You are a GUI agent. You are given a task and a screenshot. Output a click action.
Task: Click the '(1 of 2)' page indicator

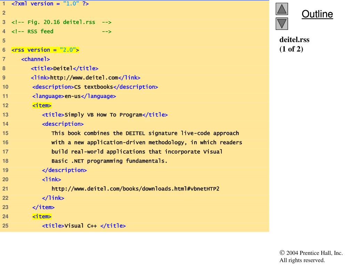pyautogui.click(x=291, y=49)
